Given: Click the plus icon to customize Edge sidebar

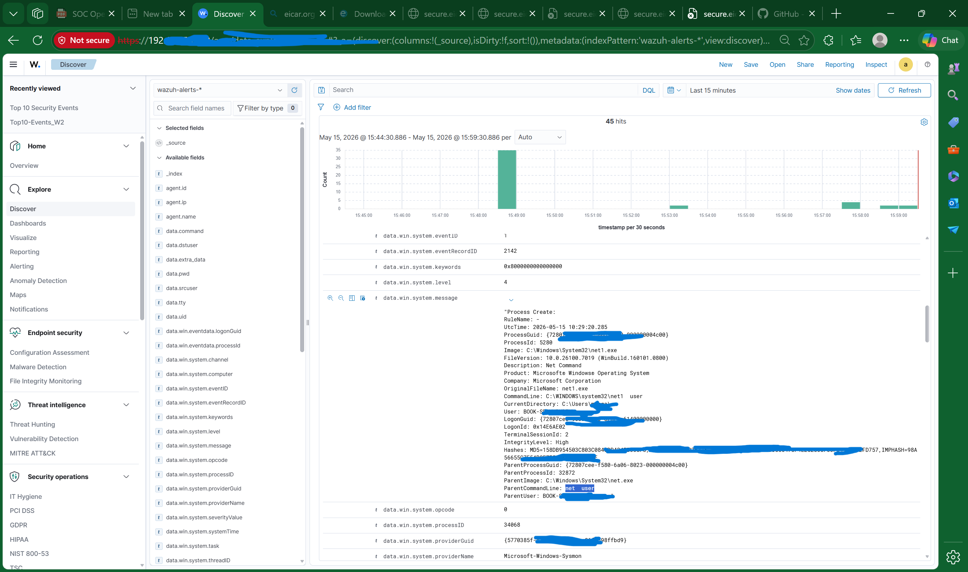Looking at the screenshot, I should pos(953,273).
